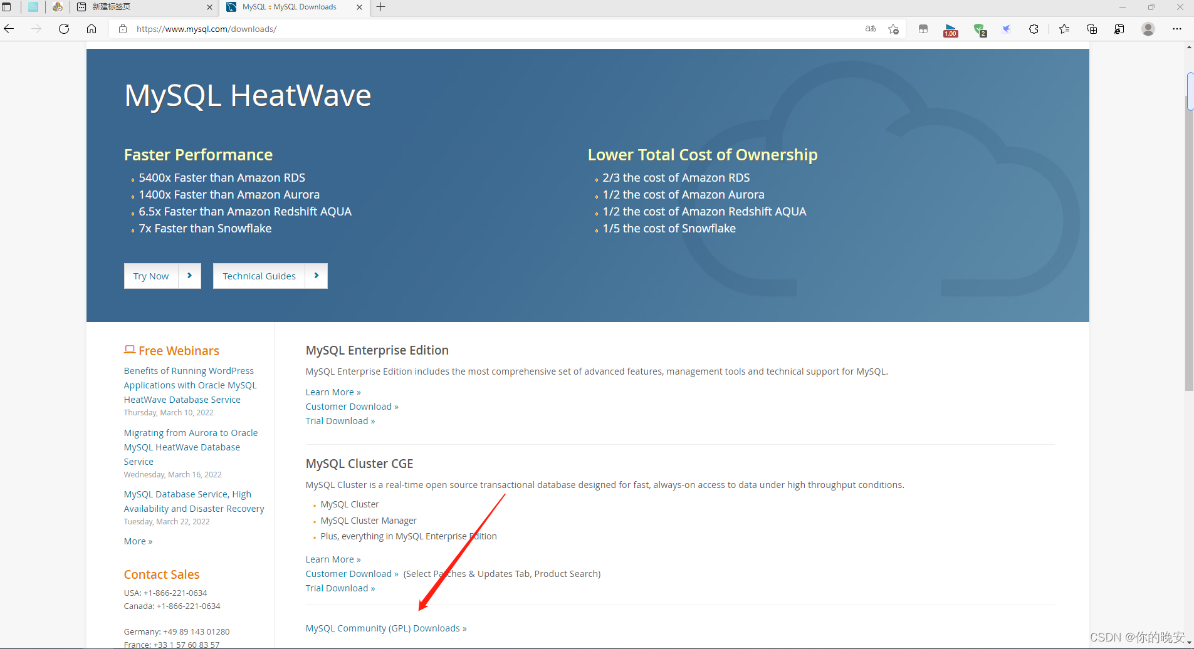Click More link under Free Webinars
Screen dimensions: 1194x649
point(138,541)
